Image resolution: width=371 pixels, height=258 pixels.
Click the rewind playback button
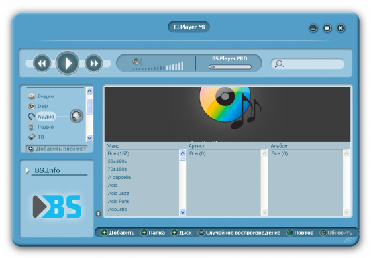click(42, 64)
